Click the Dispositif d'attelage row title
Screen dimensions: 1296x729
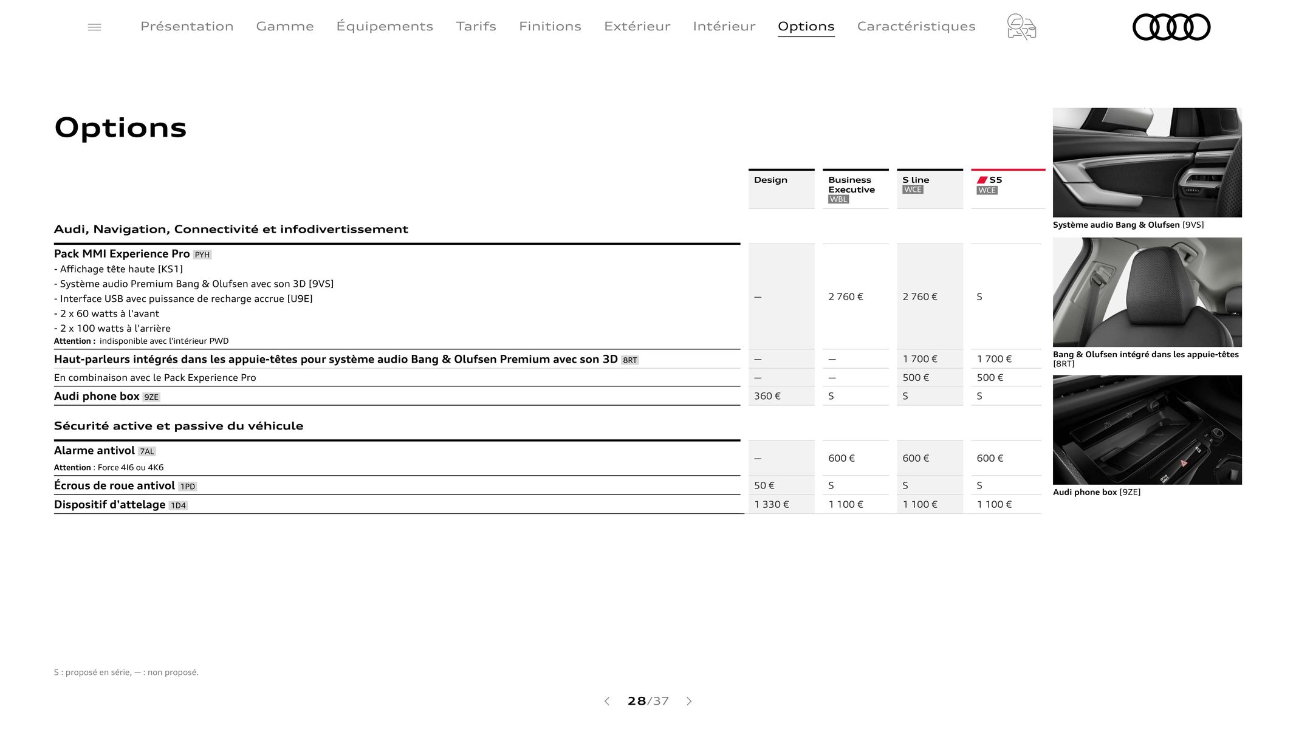click(x=109, y=504)
